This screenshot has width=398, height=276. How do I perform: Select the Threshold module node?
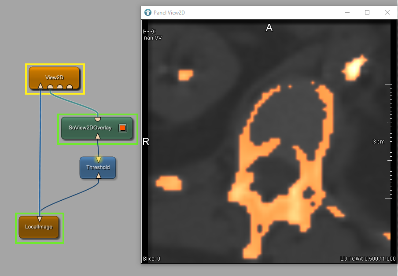click(98, 167)
